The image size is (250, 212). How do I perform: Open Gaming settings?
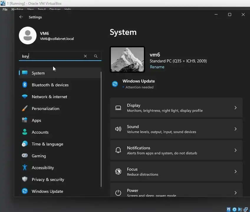click(60, 156)
